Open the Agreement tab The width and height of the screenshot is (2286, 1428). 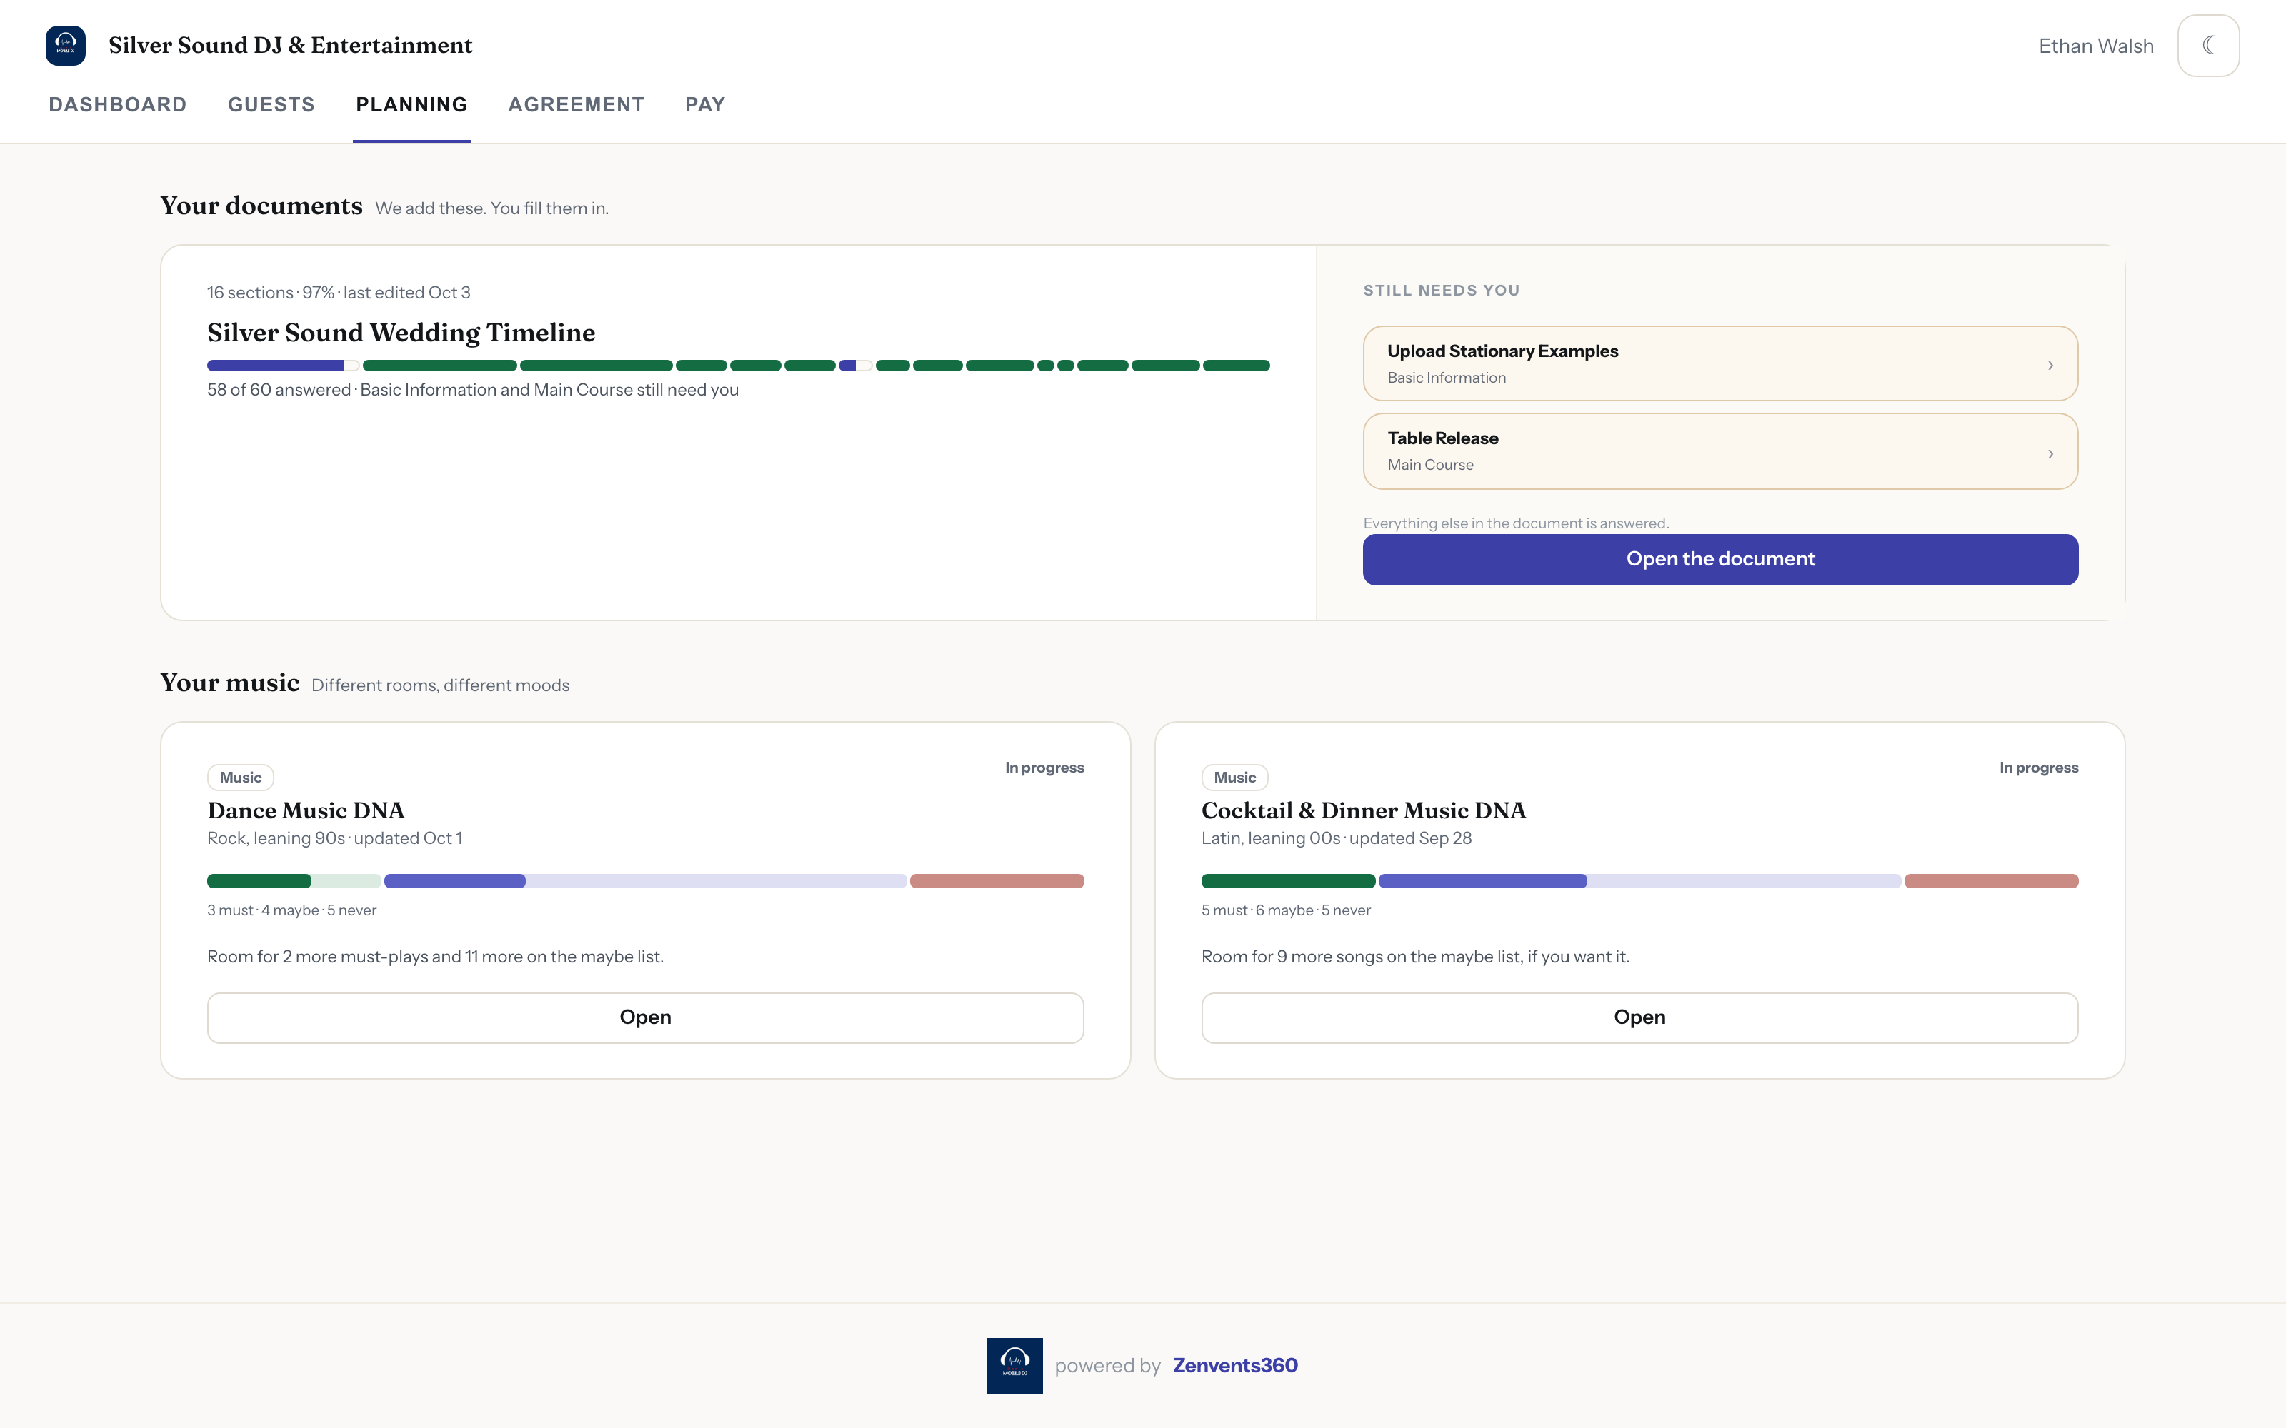click(577, 105)
